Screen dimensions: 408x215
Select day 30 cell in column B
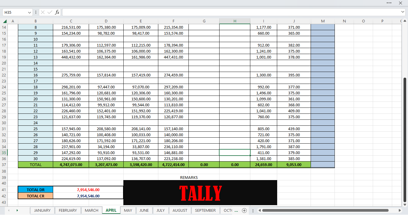pyautogui.click(x=36, y=159)
